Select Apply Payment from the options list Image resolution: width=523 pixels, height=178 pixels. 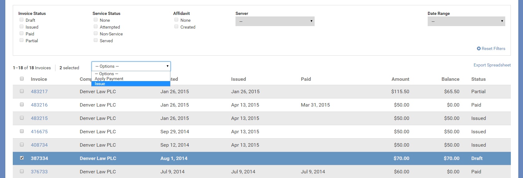point(109,79)
